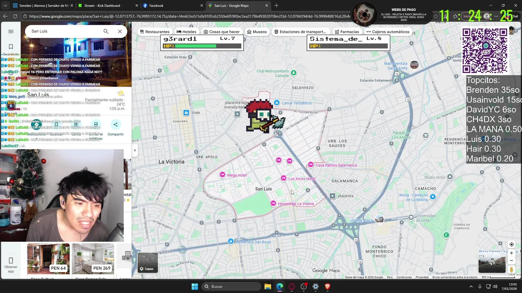This screenshot has width=522, height=293.
Task: Click the search magnifier in Maps search box
Action: [x=106, y=31]
